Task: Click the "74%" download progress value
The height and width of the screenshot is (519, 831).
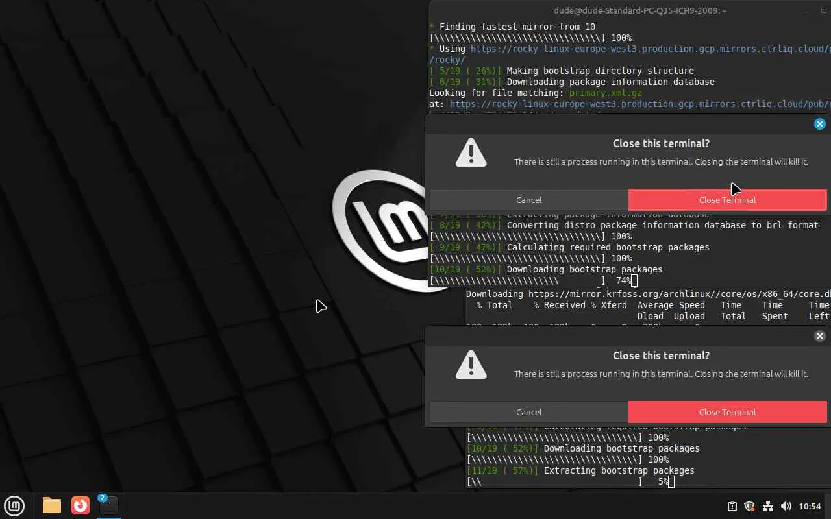Action: [624, 280]
